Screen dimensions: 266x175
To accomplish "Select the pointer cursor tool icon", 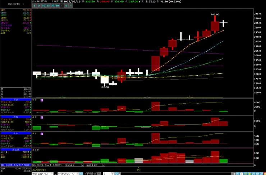I will 238,174.
